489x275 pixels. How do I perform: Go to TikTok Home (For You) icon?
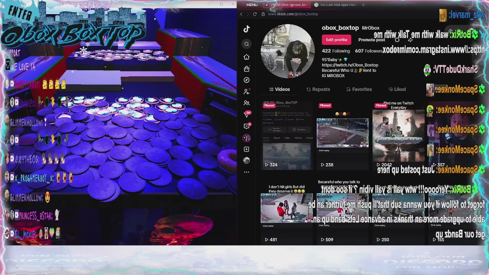pos(246,57)
